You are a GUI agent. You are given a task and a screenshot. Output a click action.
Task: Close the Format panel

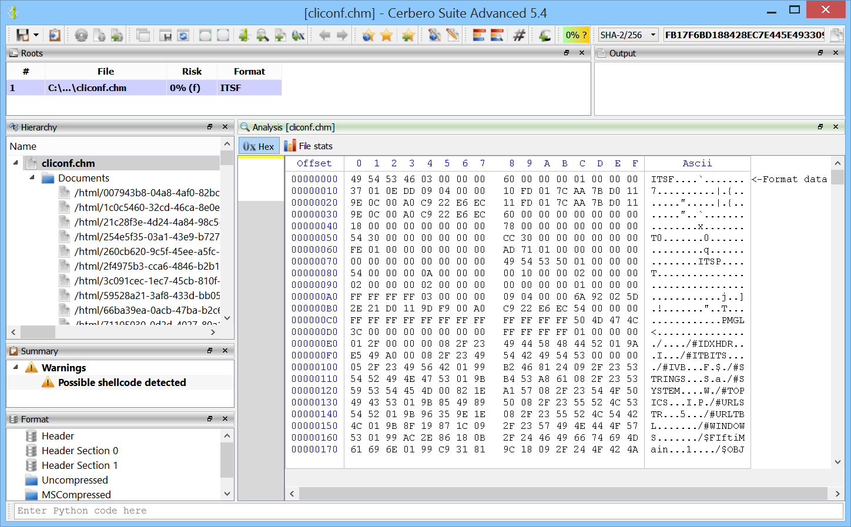click(225, 419)
